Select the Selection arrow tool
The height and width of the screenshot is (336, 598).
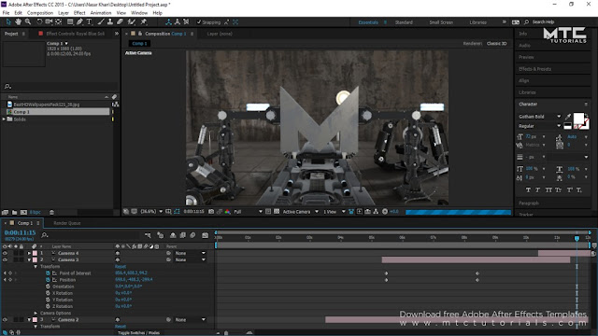click(x=8, y=22)
